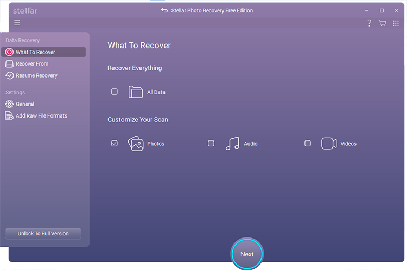Image resolution: width=407 pixels, height=270 pixels.
Task: Click the Stellar Photo Recovery Free Edition title
Action: click(212, 11)
